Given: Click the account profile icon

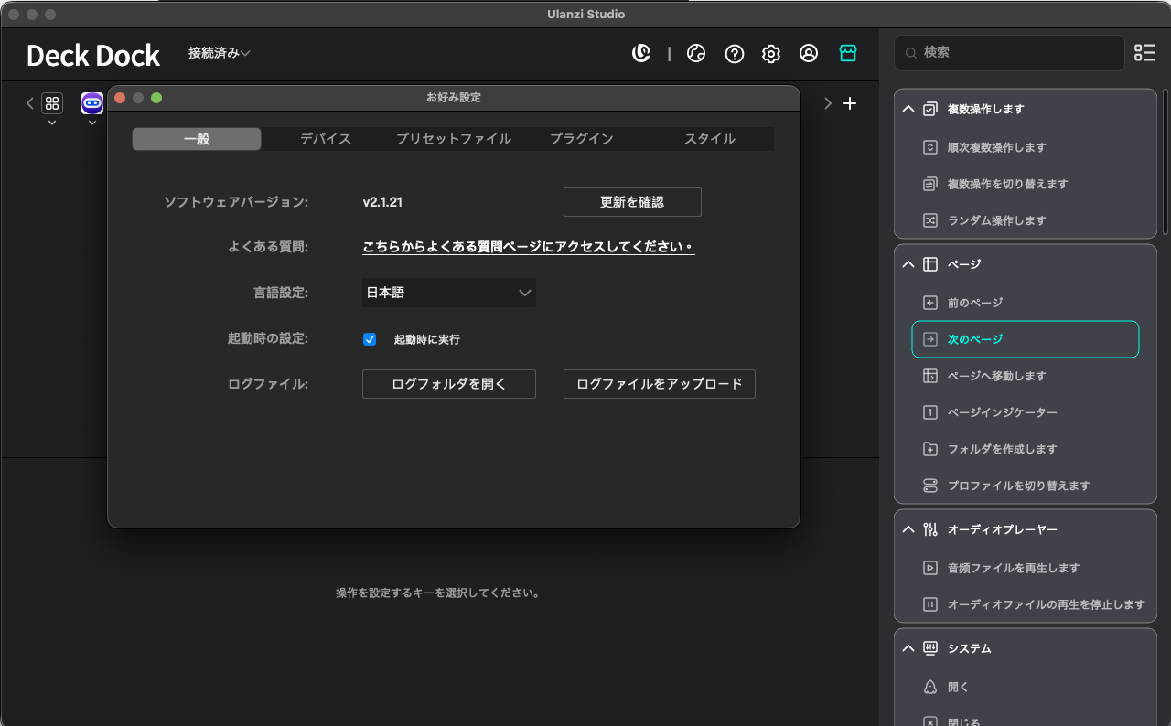Looking at the screenshot, I should 808,53.
